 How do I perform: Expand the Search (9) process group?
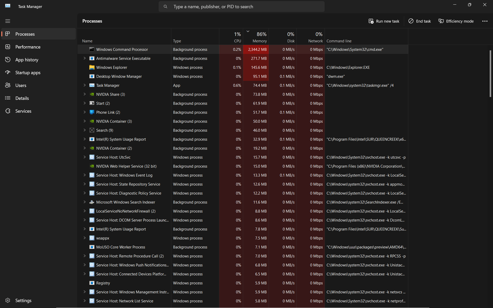click(x=84, y=130)
